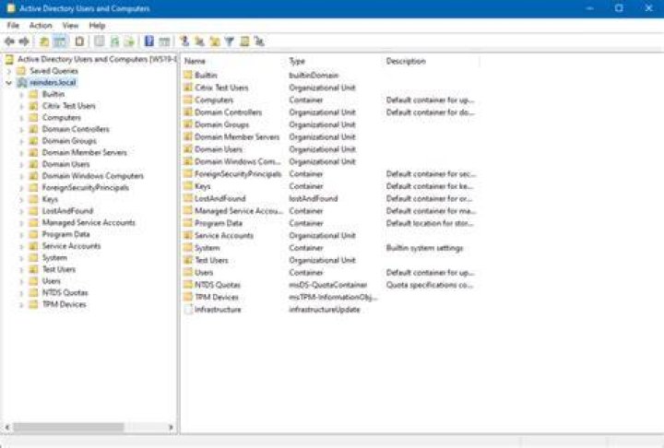Image resolution: width=664 pixels, height=448 pixels.
Task: Click the app icon in title bar
Action: click(x=11, y=8)
